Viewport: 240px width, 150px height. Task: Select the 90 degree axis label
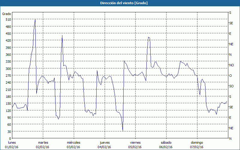pyautogui.click(x=9, y=118)
